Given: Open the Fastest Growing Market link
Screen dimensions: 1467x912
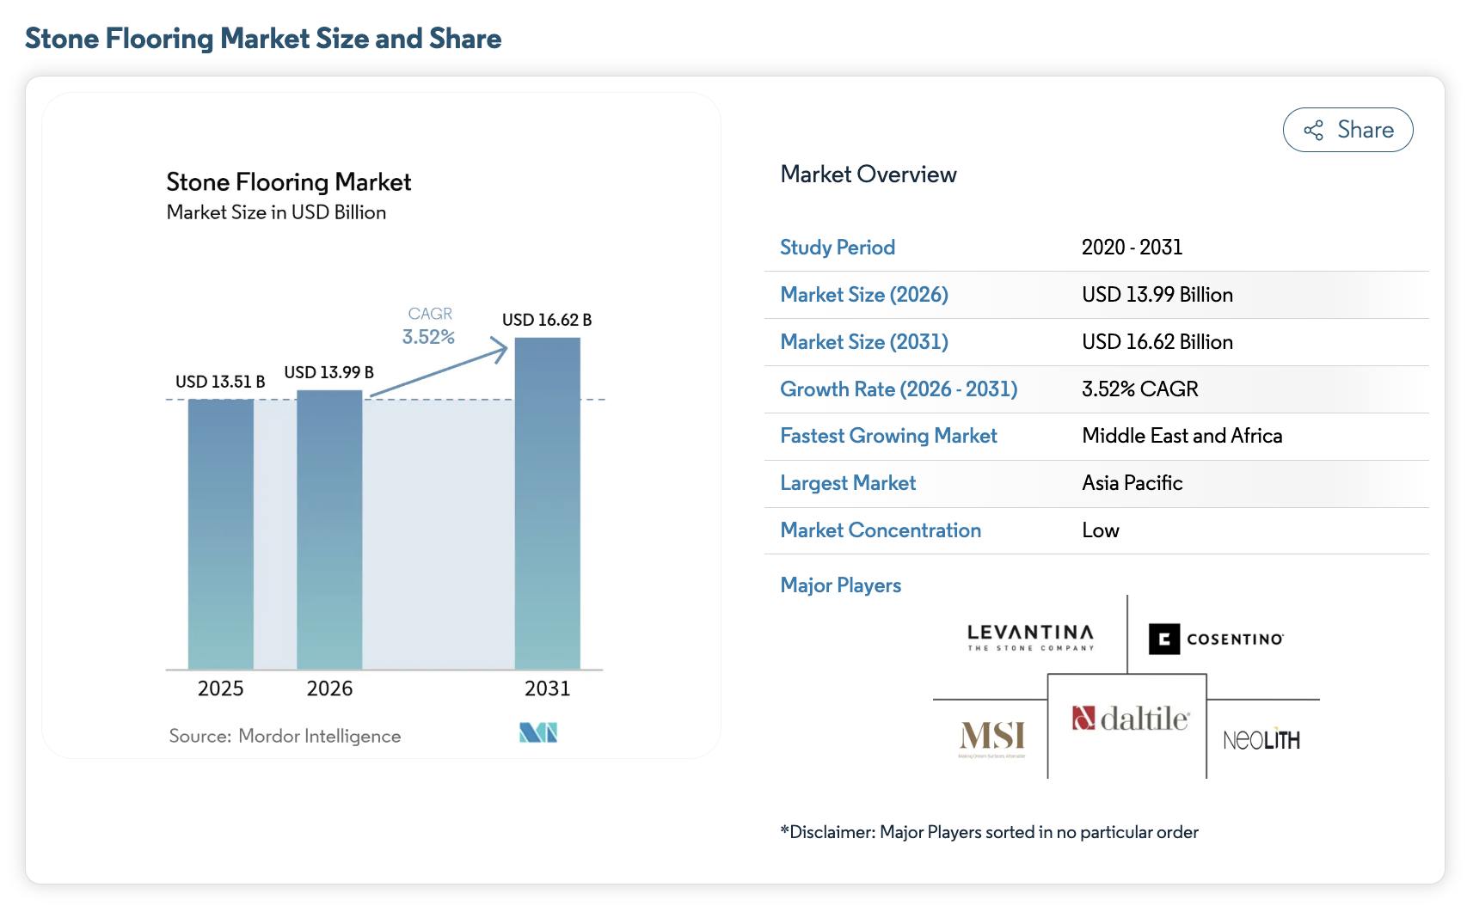Looking at the screenshot, I should pyautogui.click(x=888, y=436).
